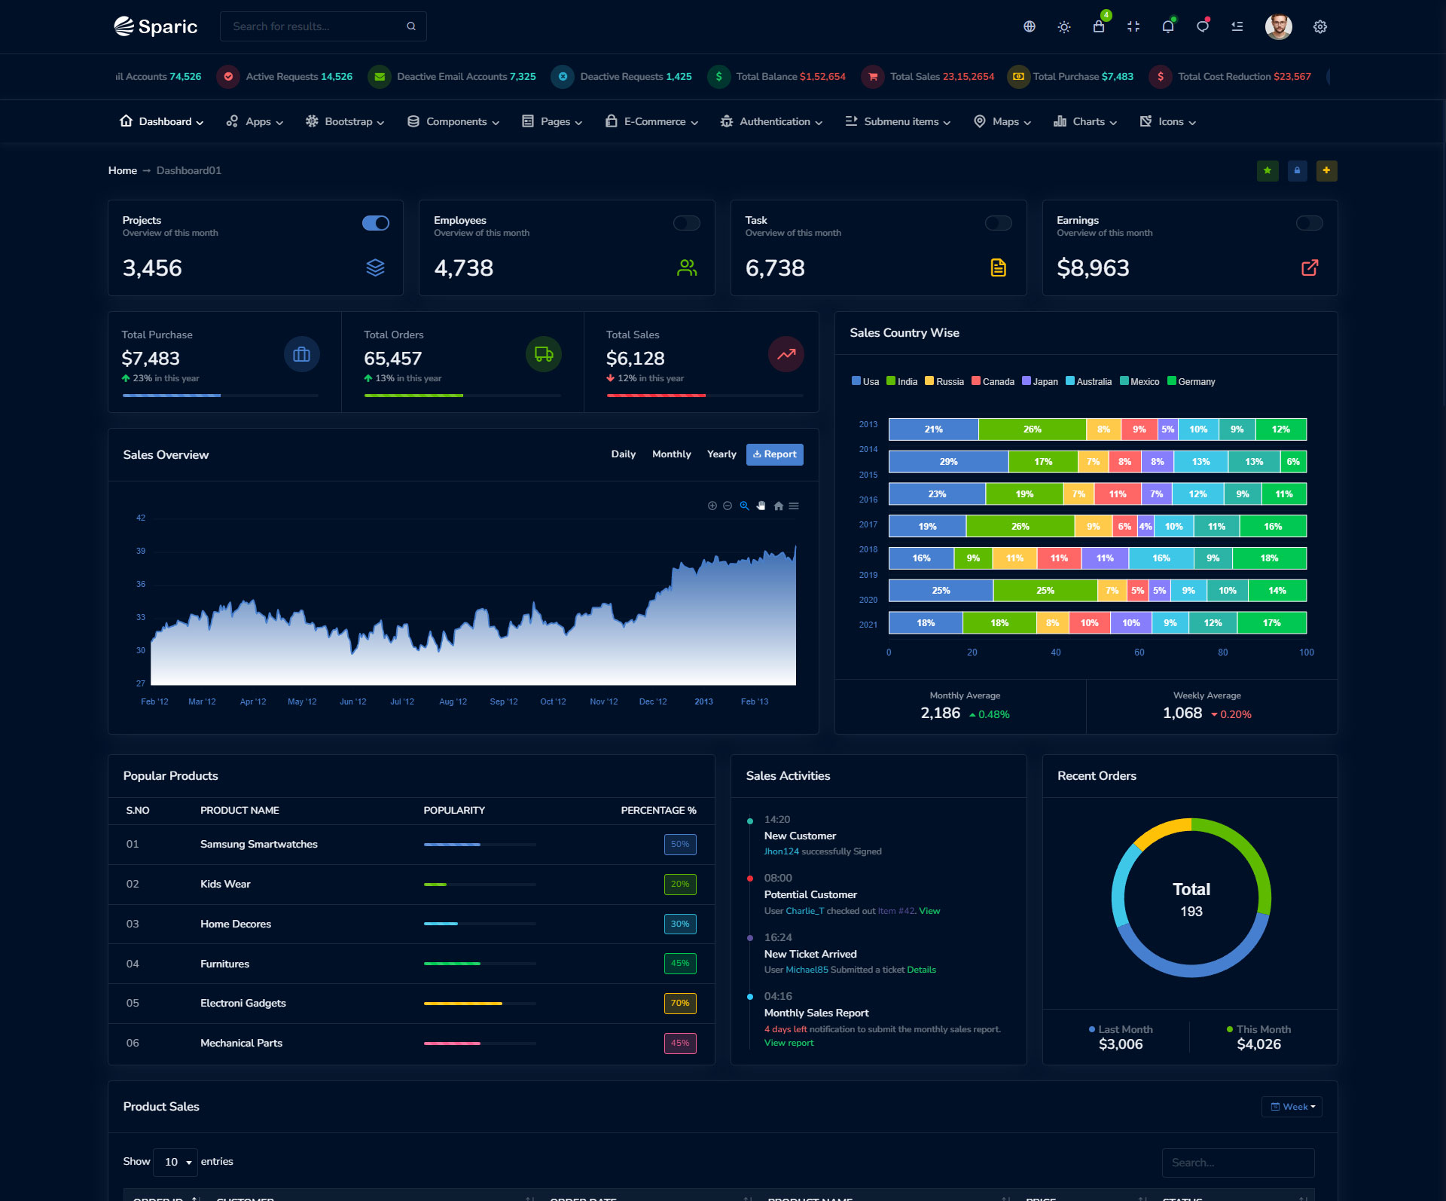The image size is (1446, 1201).
Task: Switch Sales Overview to Monthly
Action: [x=671, y=454]
